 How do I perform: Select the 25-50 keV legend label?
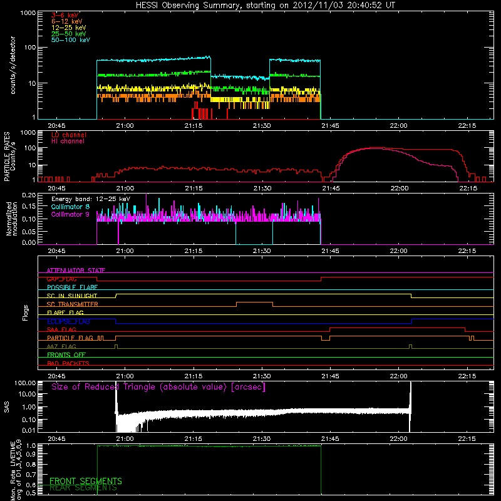click(69, 34)
